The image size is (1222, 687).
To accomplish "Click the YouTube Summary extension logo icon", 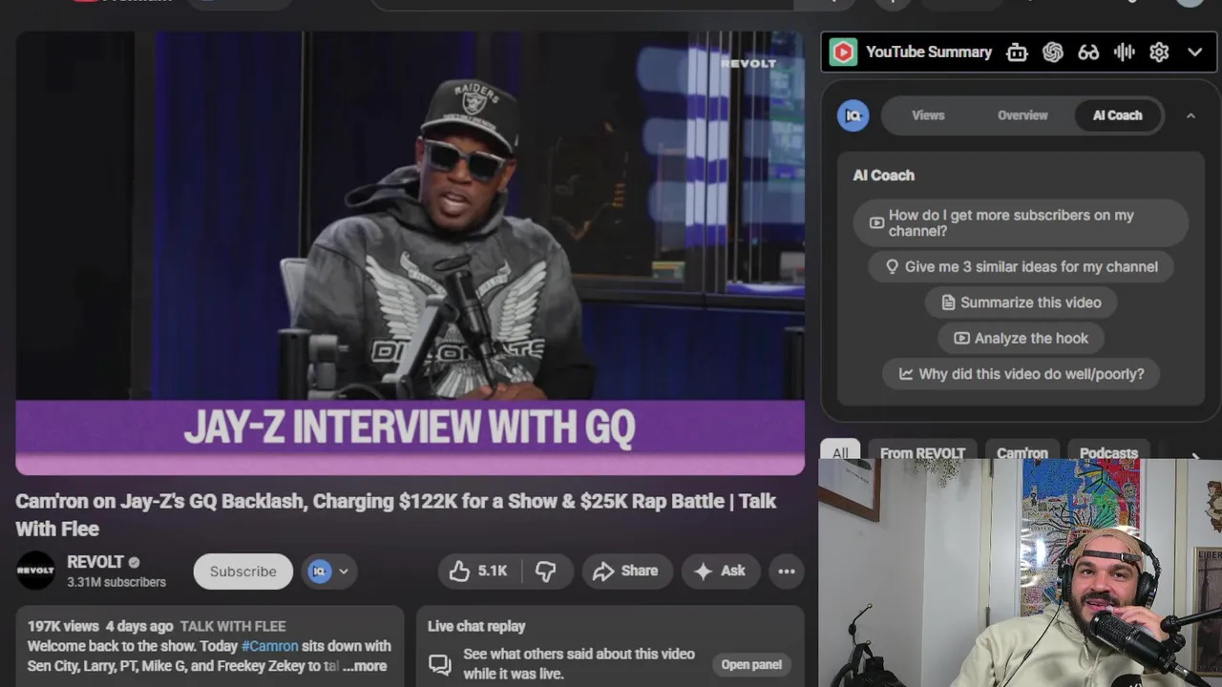I will tap(843, 52).
